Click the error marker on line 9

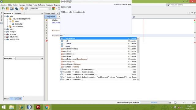pyautogui.click(x=47, y=41)
